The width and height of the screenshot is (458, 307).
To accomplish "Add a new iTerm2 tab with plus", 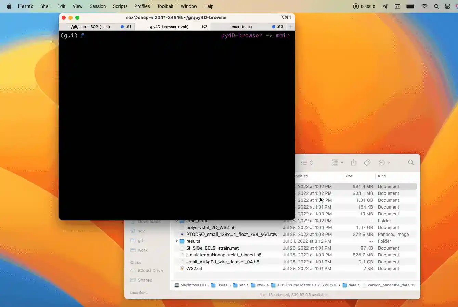I will tap(291, 27).
